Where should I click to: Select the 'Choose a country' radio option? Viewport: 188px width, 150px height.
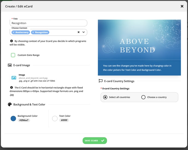click(143, 97)
